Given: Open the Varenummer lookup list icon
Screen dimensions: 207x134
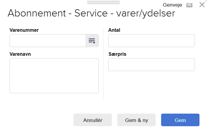Looking at the screenshot, I should (92, 40).
